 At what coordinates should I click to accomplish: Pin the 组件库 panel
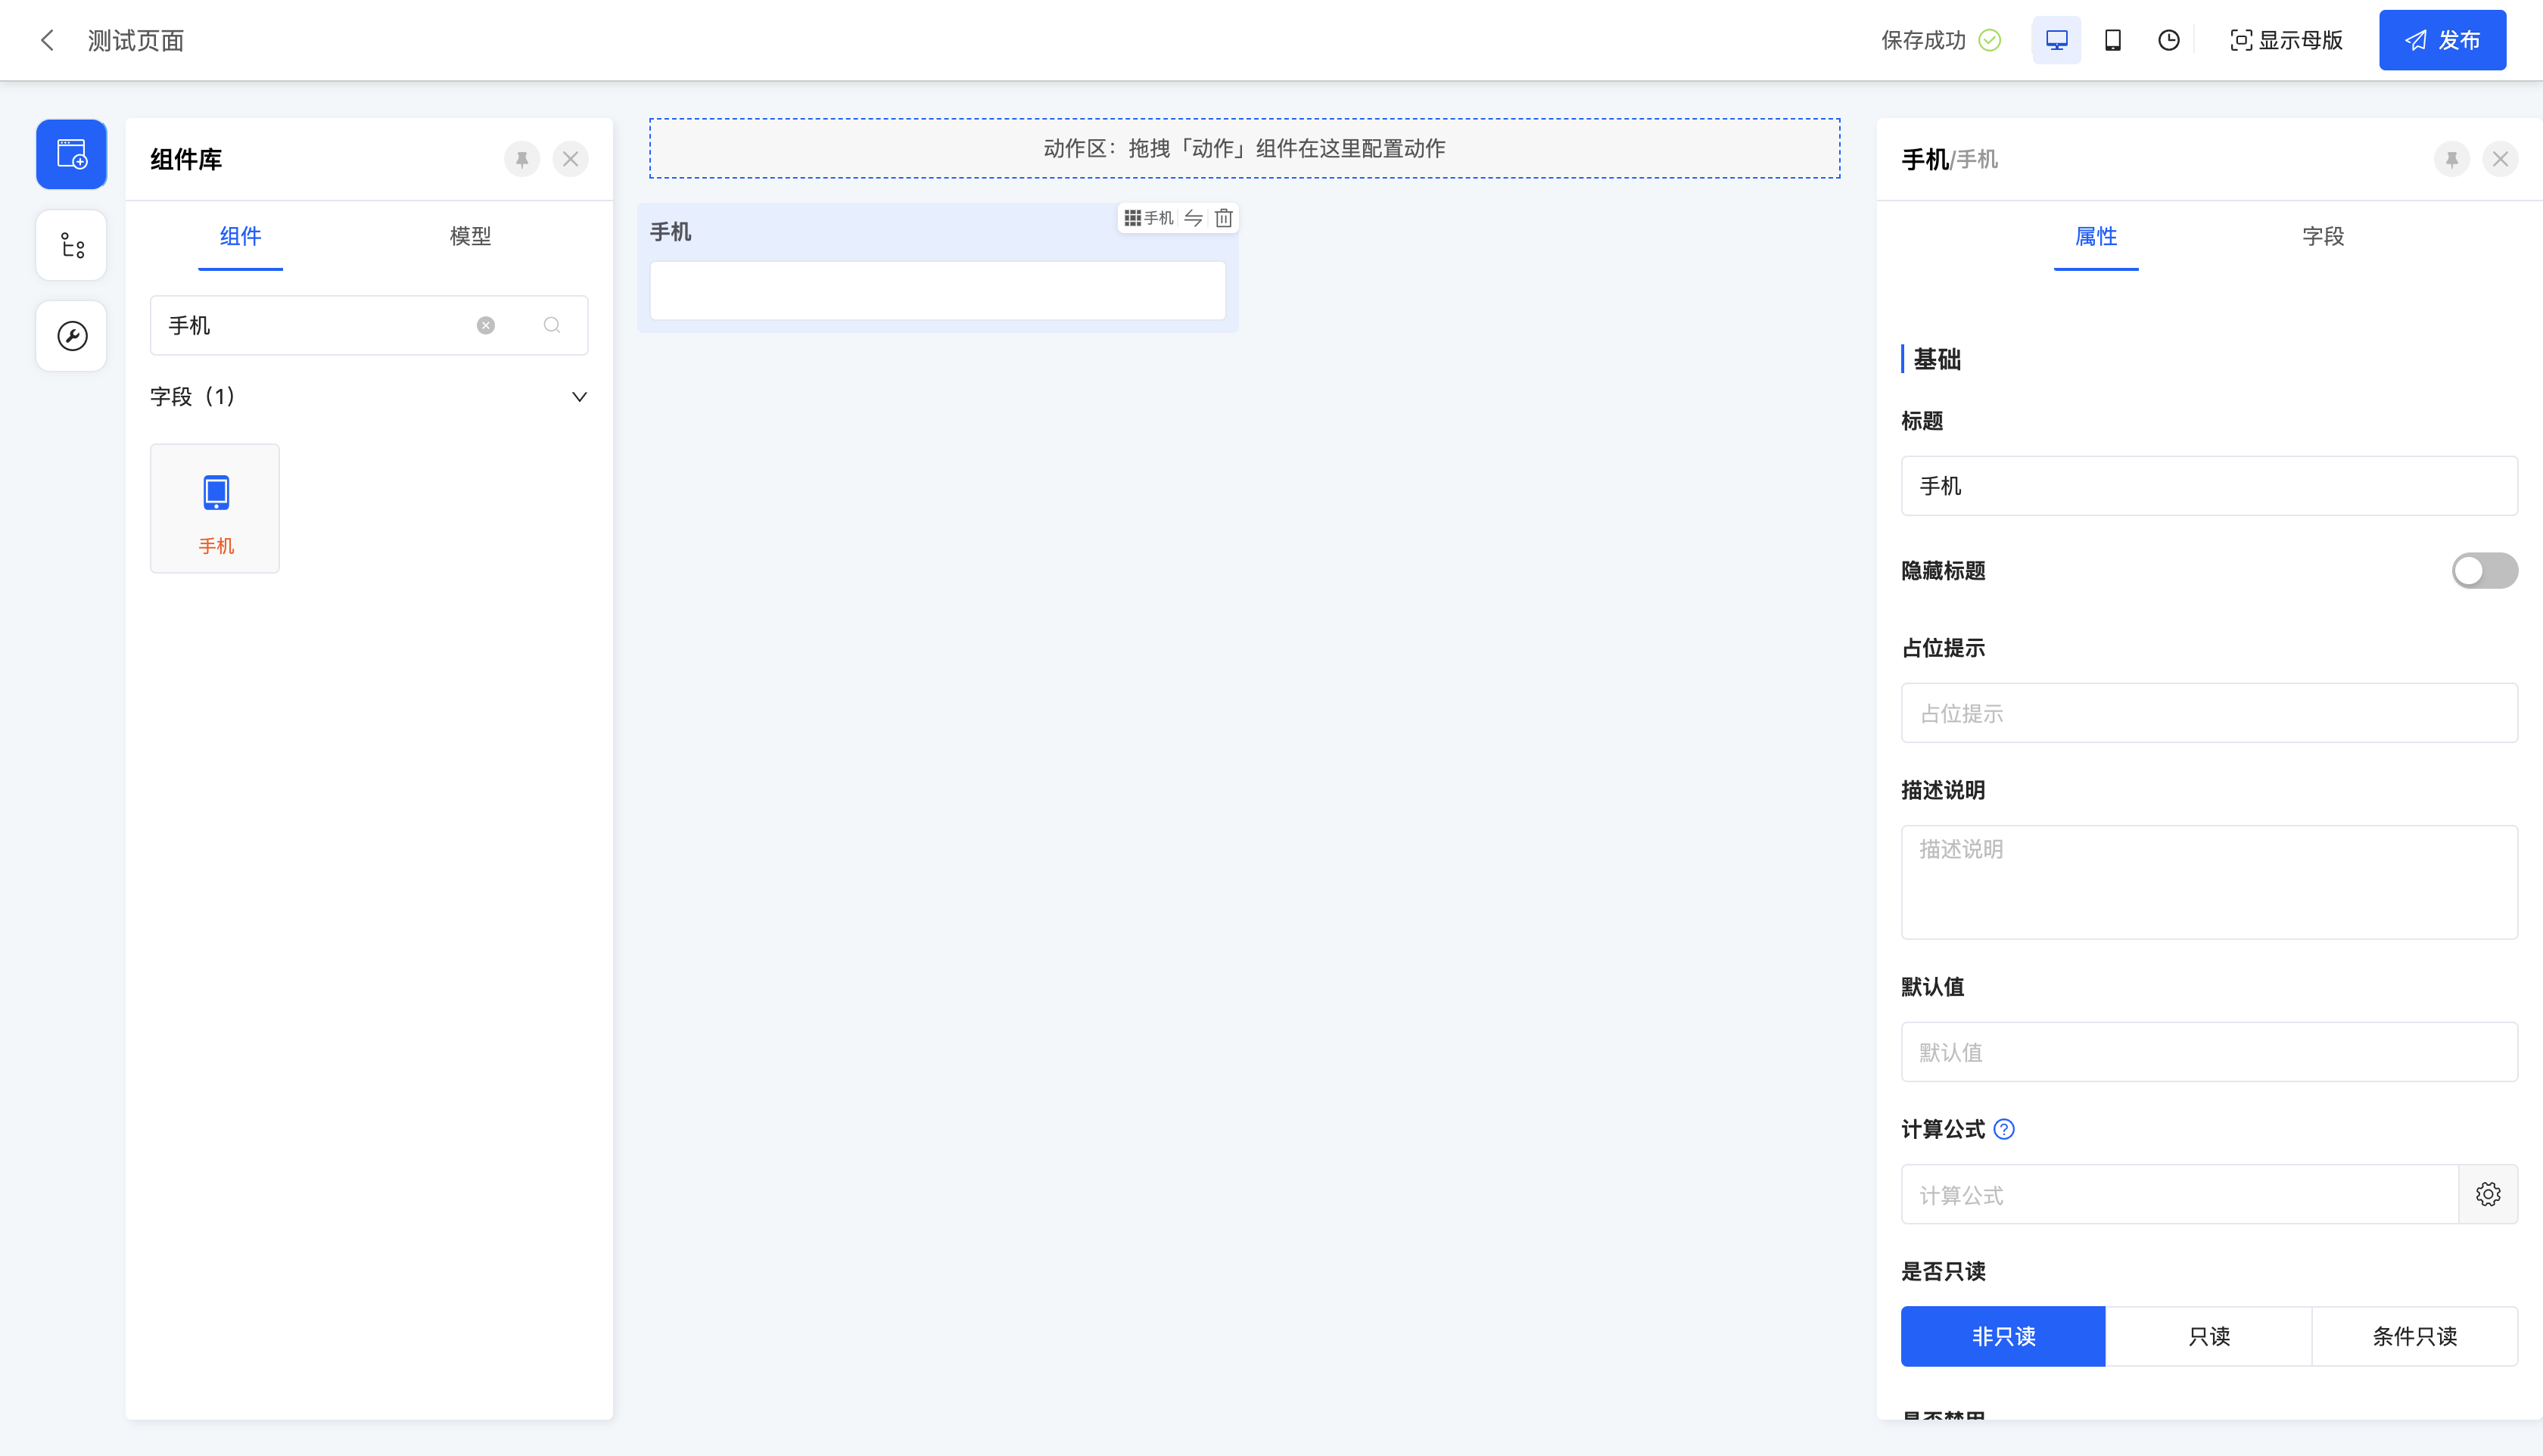point(522,159)
